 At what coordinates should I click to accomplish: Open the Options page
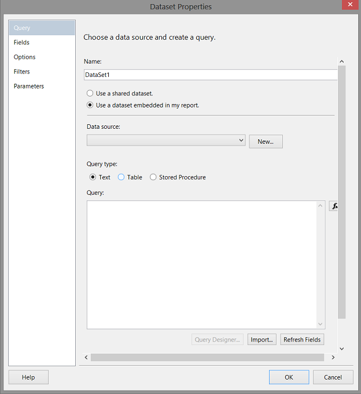(x=42, y=57)
